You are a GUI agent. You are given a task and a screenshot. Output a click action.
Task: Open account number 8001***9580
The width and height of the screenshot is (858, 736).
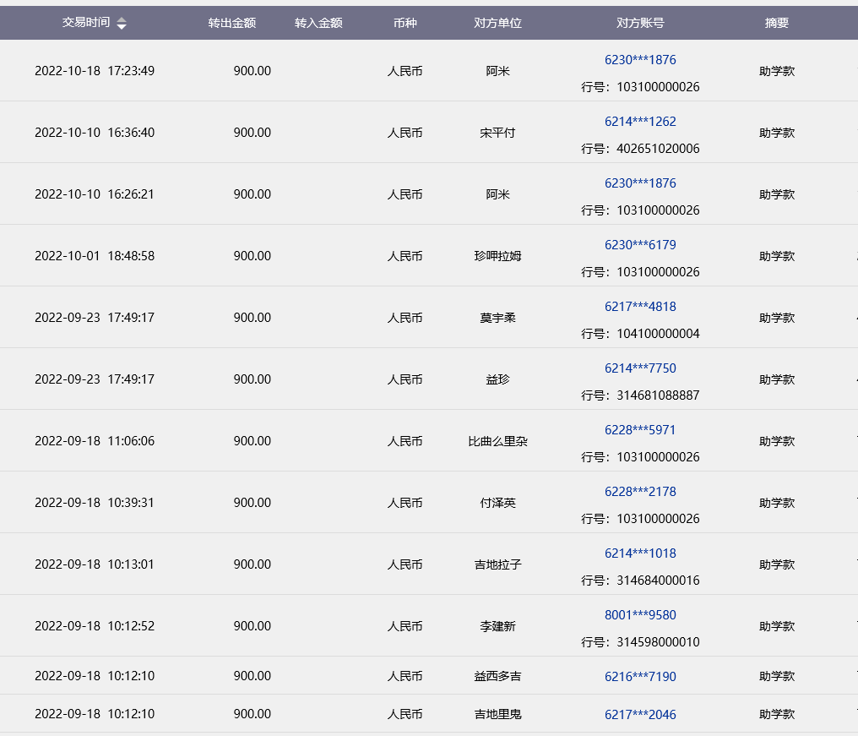pos(640,615)
